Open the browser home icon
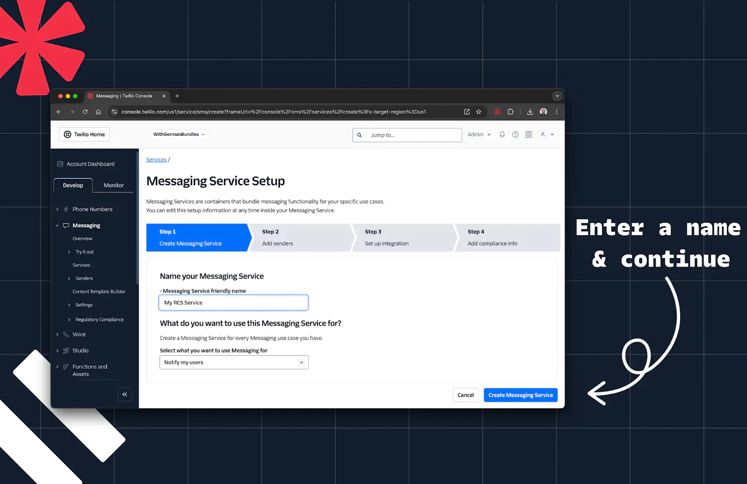The height and width of the screenshot is (484, 747). (x=98, y=112)
